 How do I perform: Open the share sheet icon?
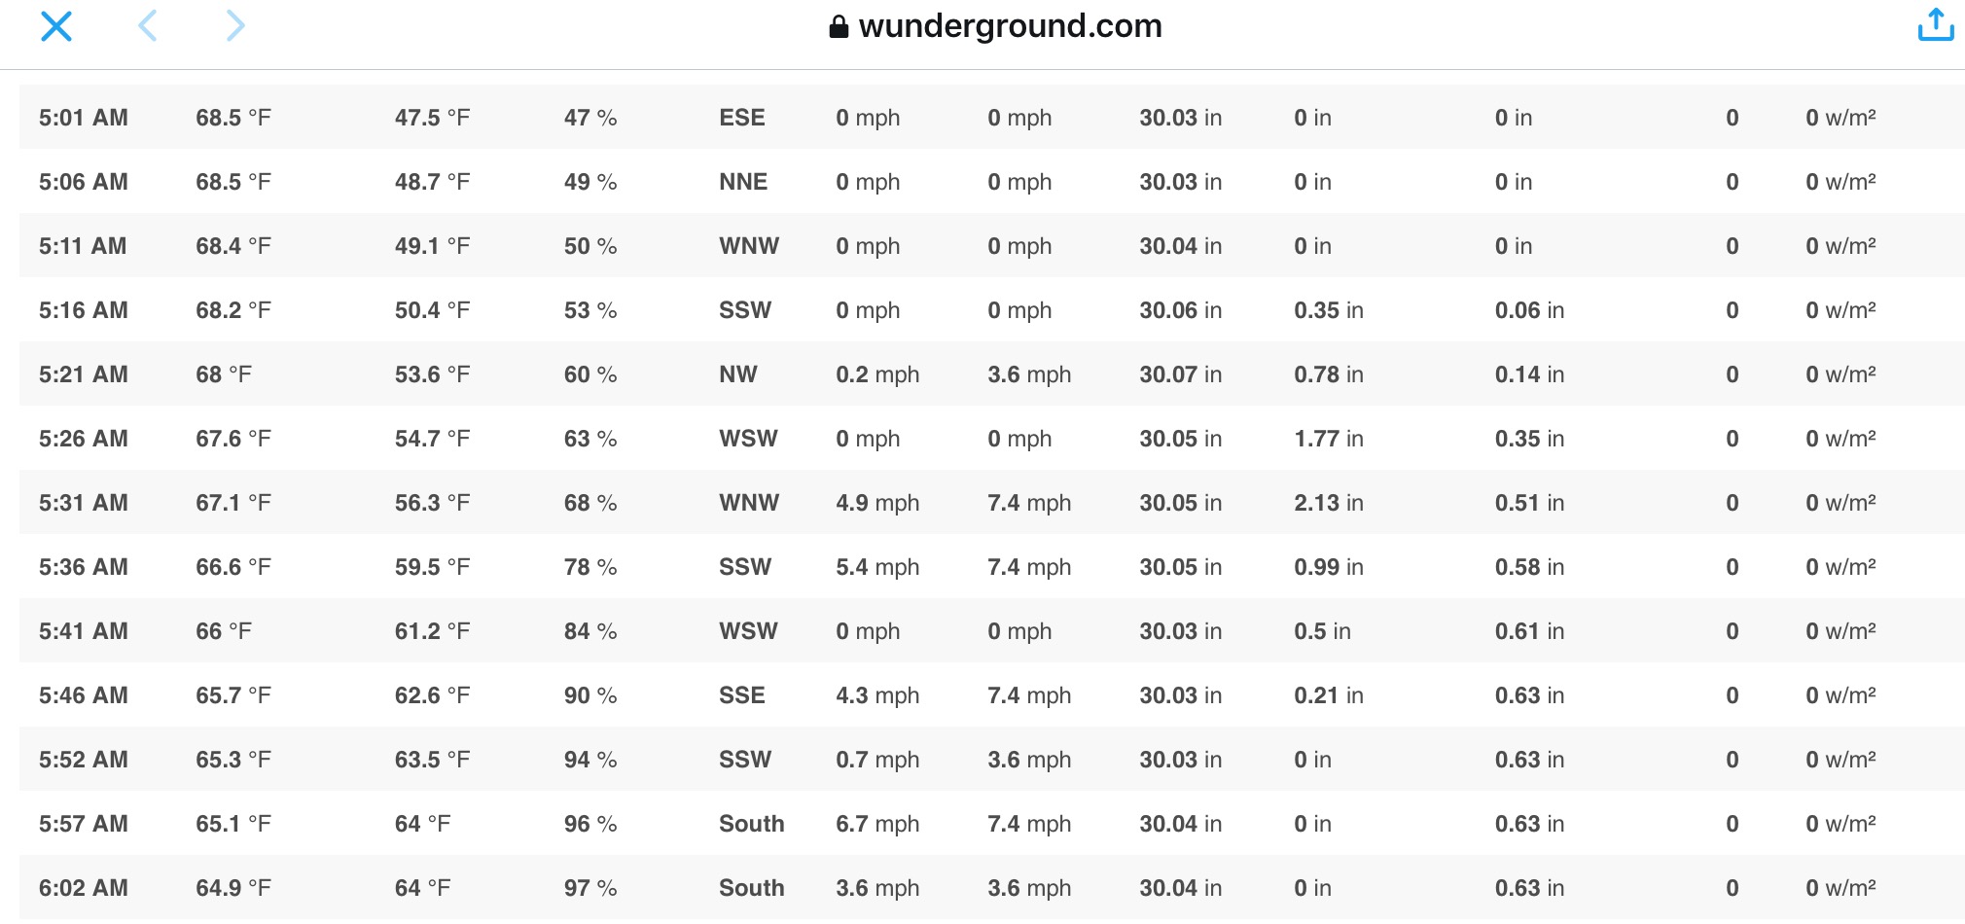[1936, 24]
